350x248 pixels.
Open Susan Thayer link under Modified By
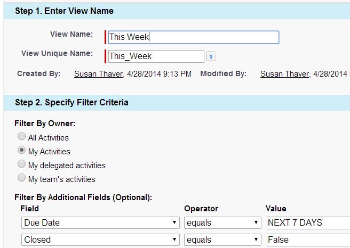[x=284, y=74]
